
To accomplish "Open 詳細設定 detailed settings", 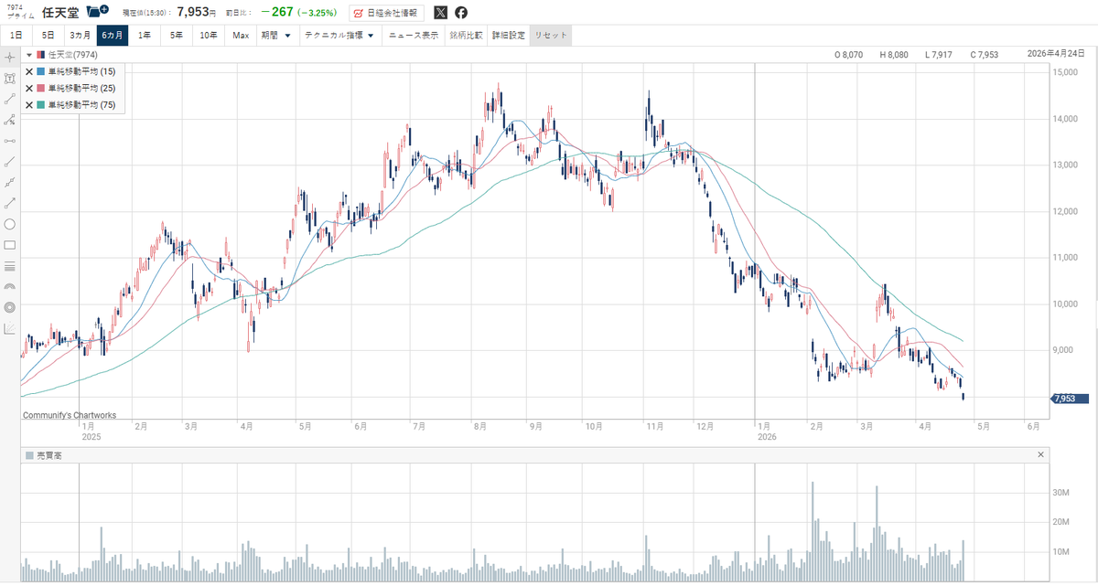I will coord(509,36).
